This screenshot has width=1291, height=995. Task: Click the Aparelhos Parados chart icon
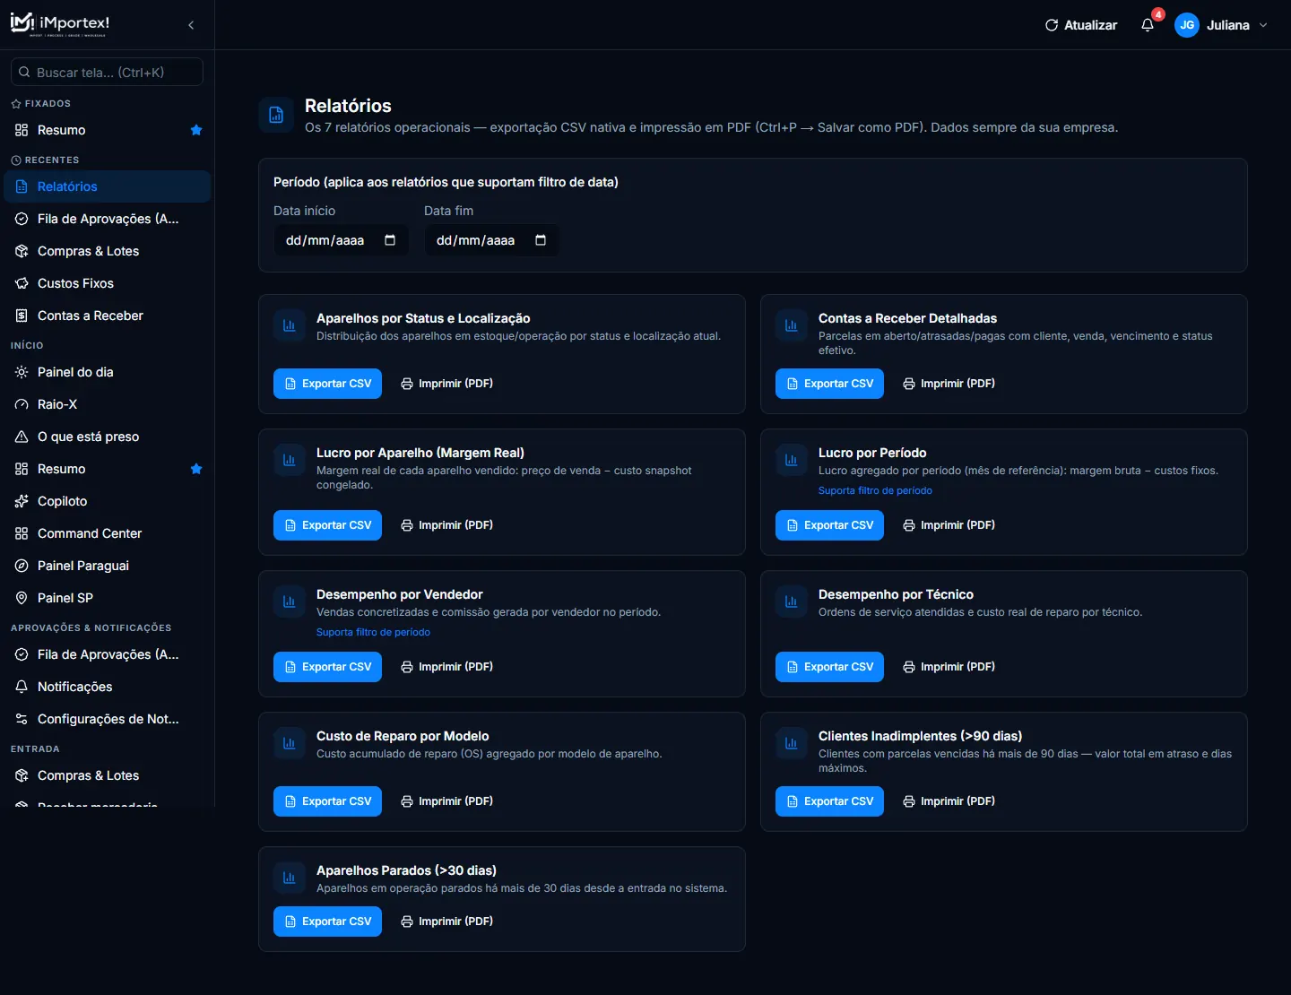tap(290, 878)
